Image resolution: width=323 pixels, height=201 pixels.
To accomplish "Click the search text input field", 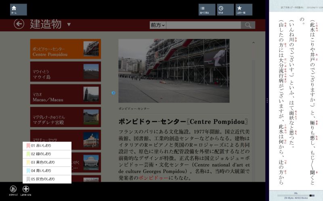I will pos(203,25).
